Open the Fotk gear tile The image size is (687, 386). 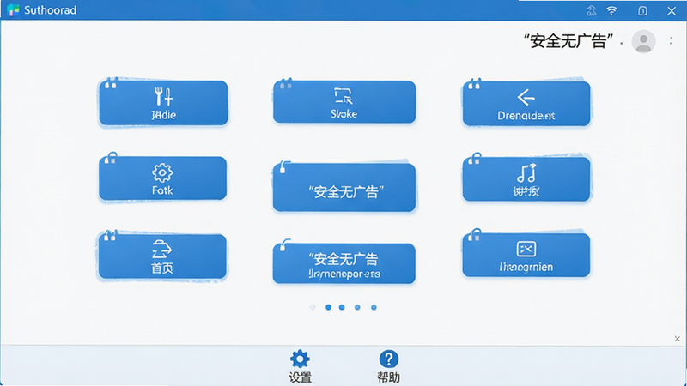click(x=162, y=178)
